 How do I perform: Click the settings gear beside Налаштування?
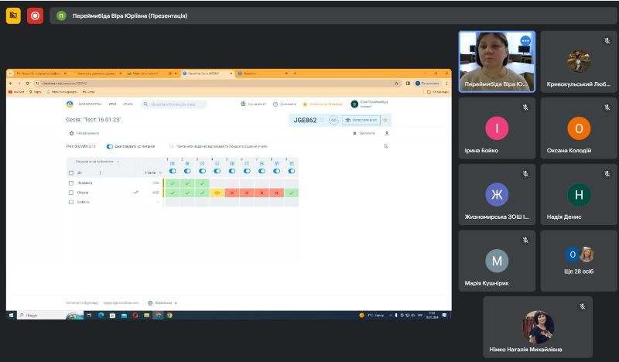pos(71,134)
